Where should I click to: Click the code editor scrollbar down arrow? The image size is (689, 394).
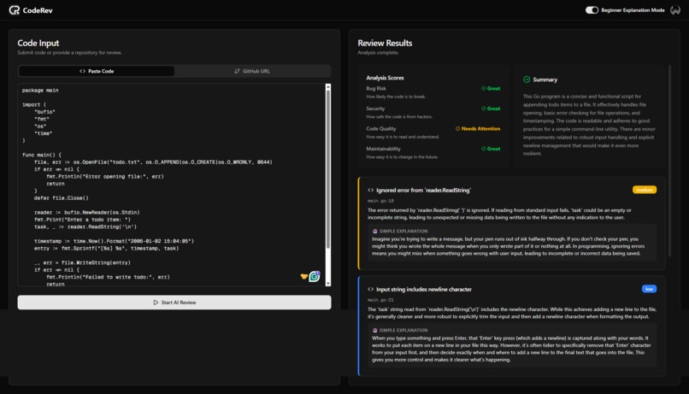pos(327,284)
